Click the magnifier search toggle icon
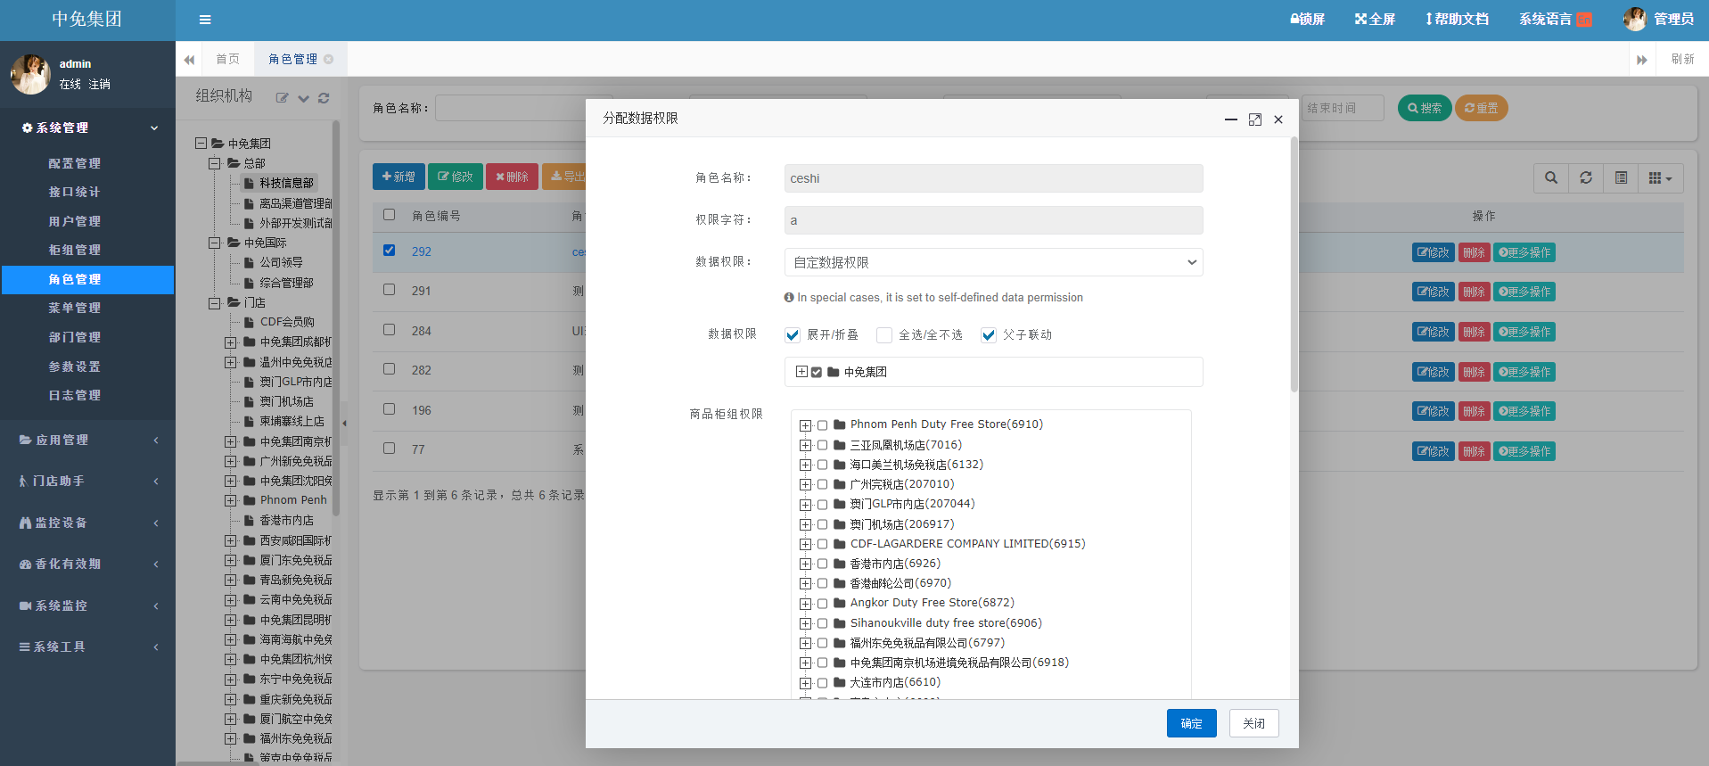 (1551, 177)
